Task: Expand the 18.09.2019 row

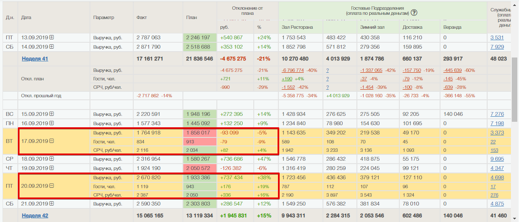Action: click(x=52, y=159)
